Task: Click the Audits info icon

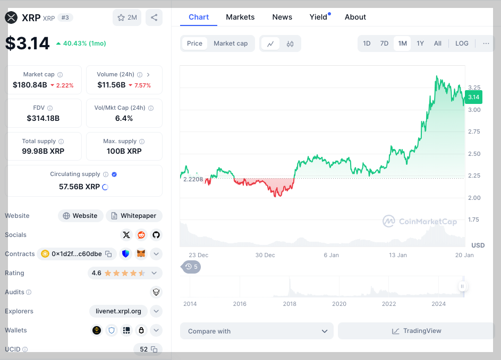Action: tap(29, 292)
